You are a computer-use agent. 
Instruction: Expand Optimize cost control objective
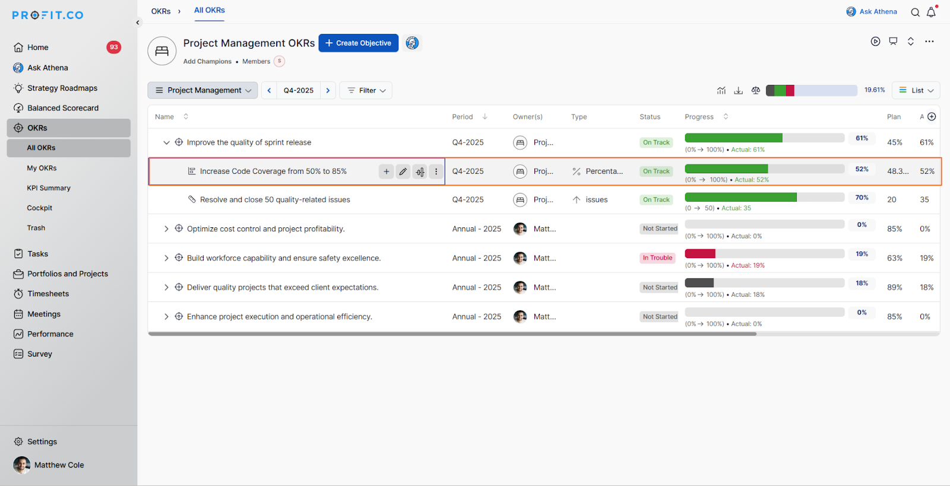166,229
